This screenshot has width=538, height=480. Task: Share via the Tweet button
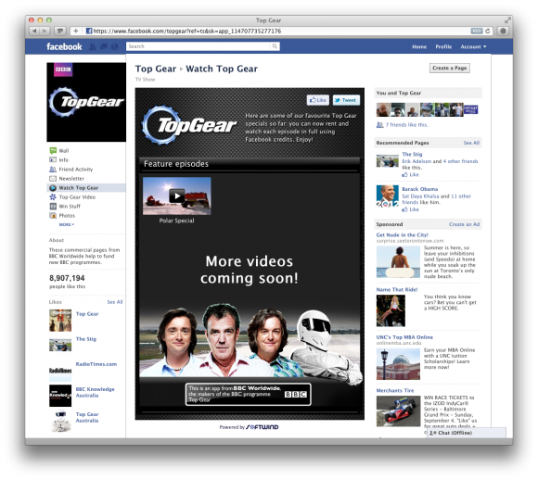pyautogui.click(x=346, y=100)
